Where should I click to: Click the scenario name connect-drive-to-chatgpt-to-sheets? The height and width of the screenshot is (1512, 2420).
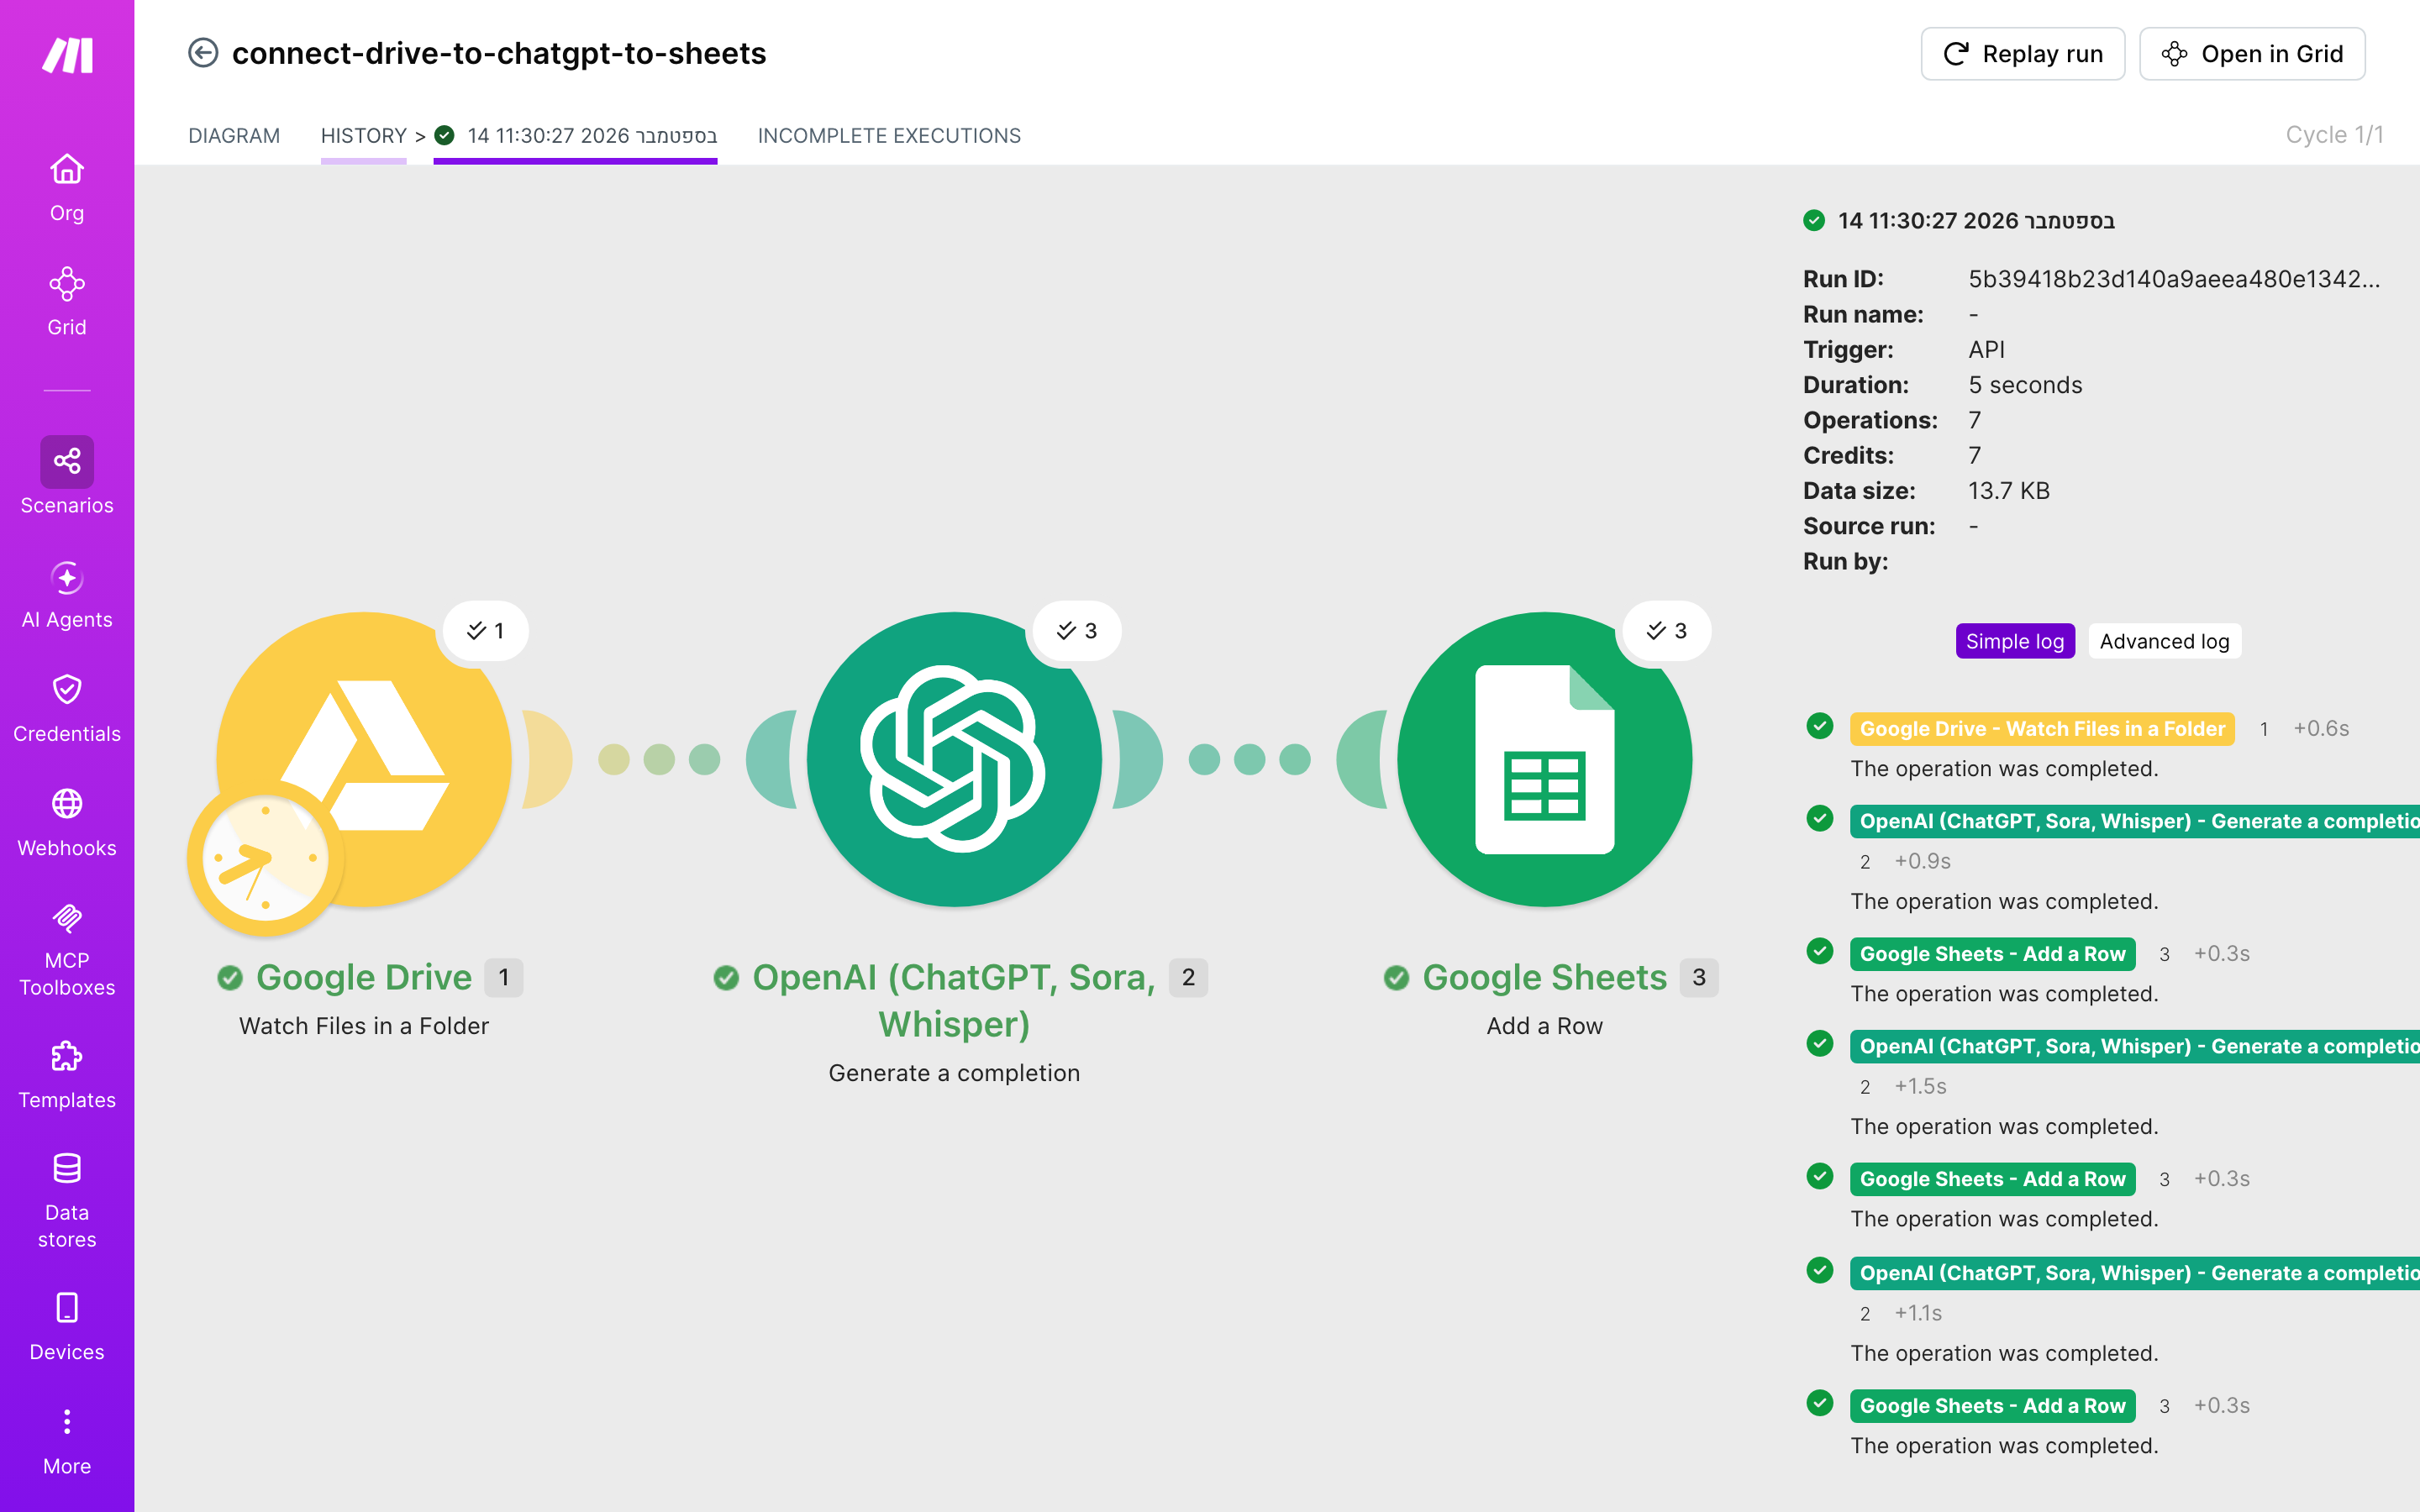[x=499, y=53]
